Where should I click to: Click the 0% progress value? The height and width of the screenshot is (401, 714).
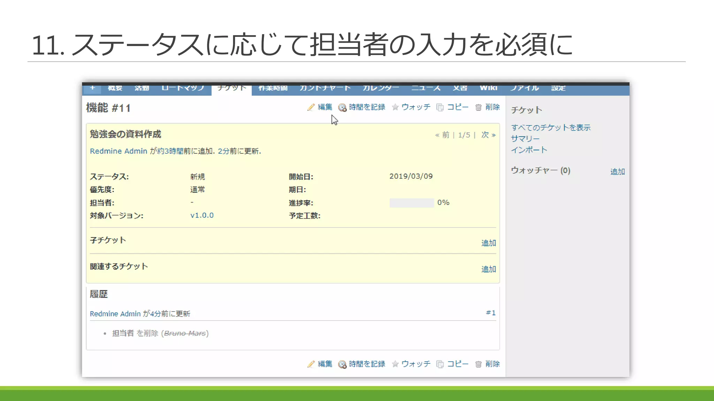443,203
